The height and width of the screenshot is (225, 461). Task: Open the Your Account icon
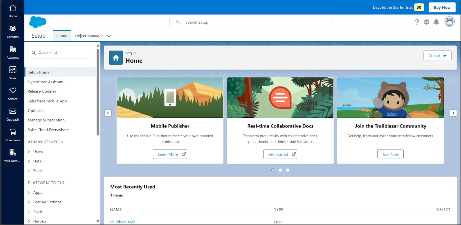click(13, 153)
